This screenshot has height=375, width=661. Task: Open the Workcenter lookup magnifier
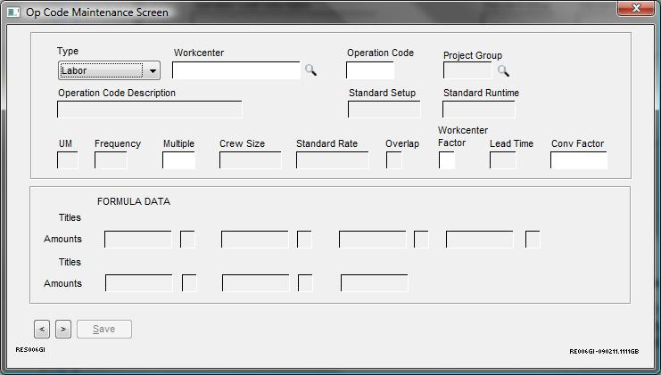click(x=310, y=70)
